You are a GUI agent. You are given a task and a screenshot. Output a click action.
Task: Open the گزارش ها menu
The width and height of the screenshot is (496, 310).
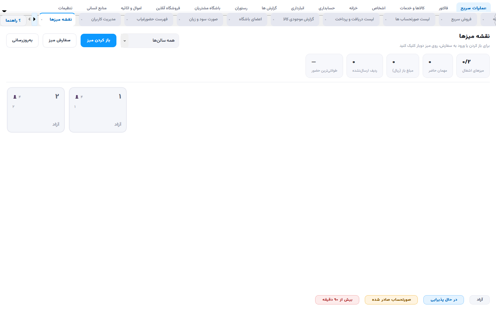tap(269, 8)
